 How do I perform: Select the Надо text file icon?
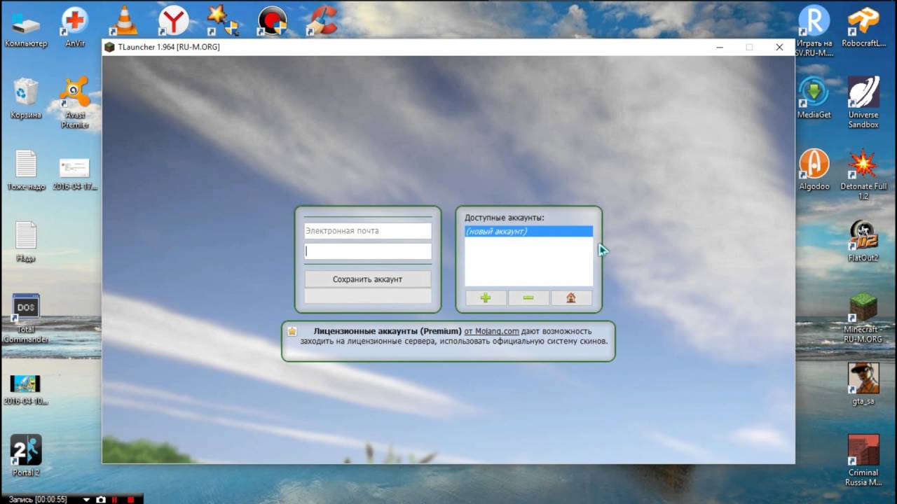[26, 241]
